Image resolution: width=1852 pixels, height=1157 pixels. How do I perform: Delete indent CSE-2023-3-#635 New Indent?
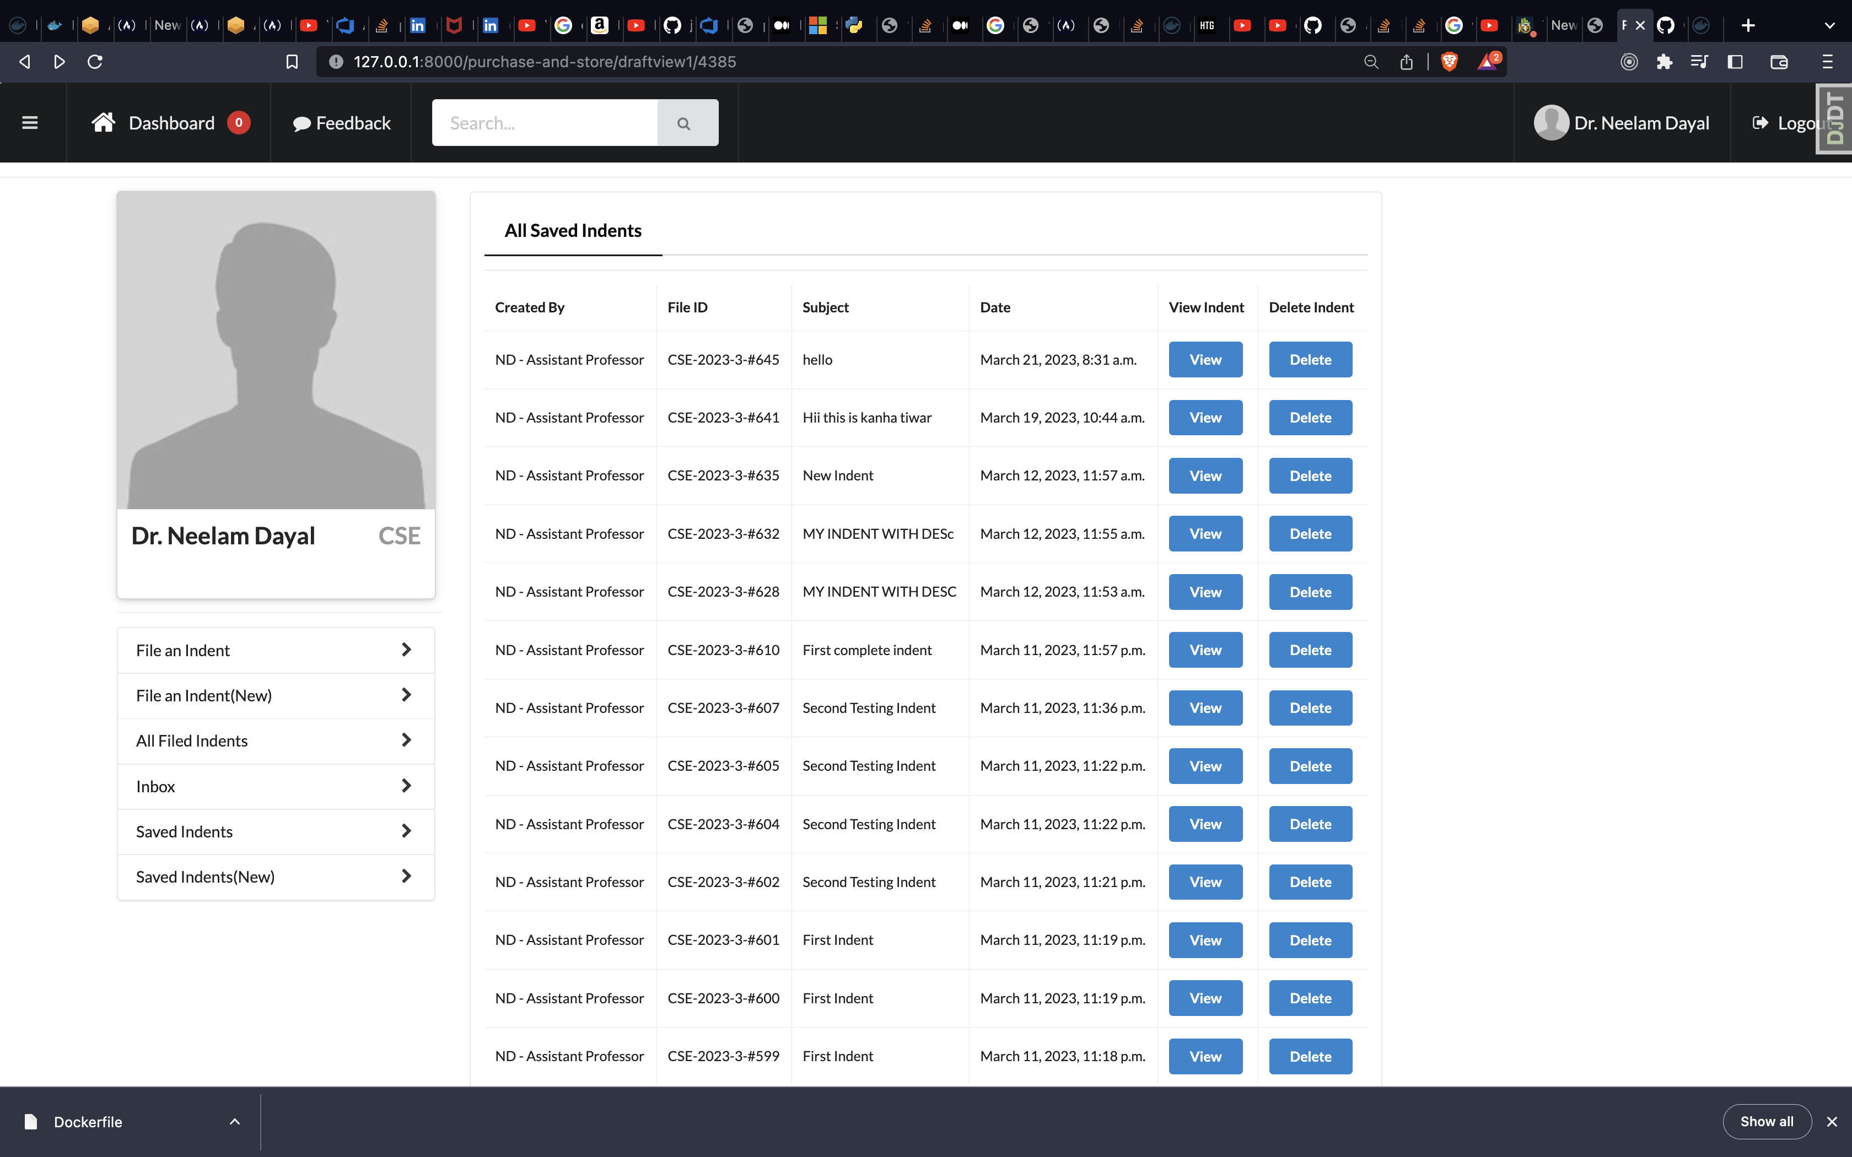click(1310, 476)
